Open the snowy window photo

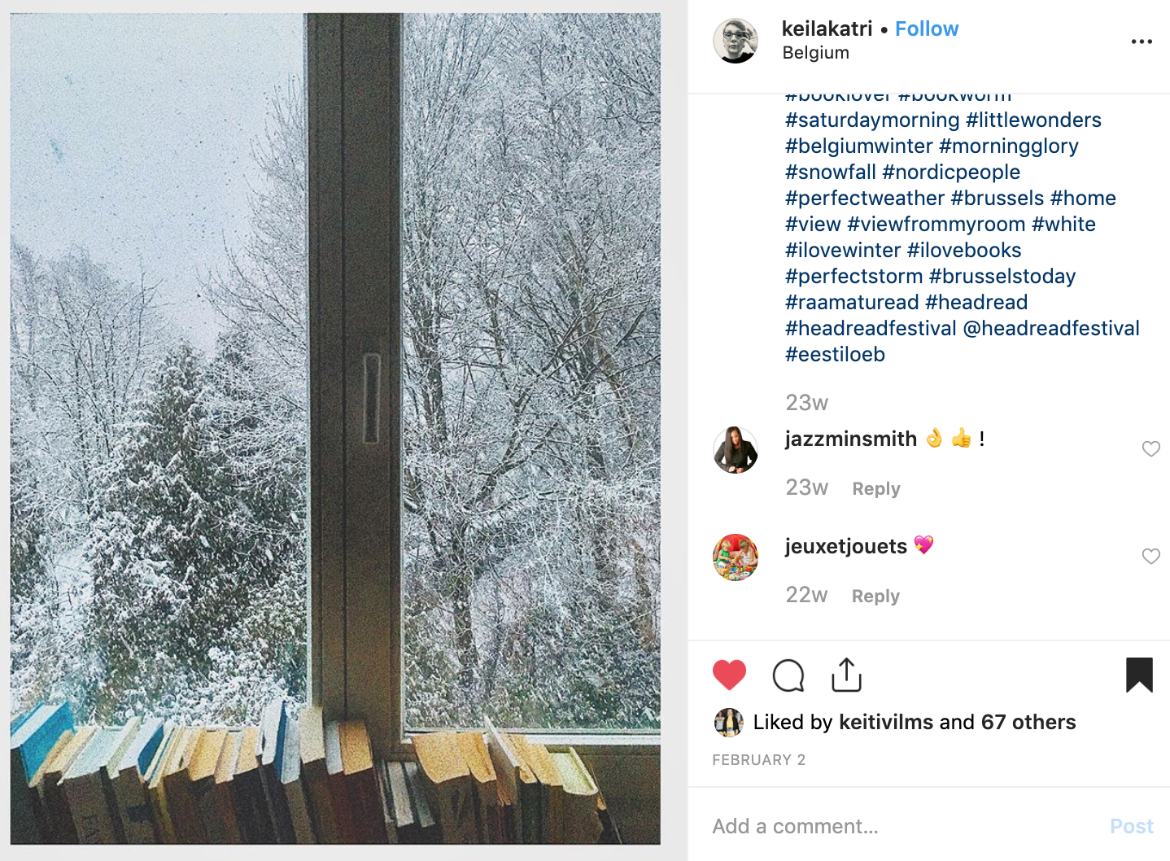[x=335, y=429]
